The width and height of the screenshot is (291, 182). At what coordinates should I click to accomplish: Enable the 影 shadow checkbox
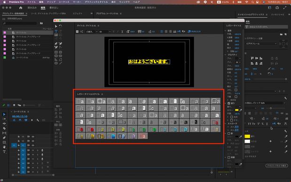pos(229,134)
